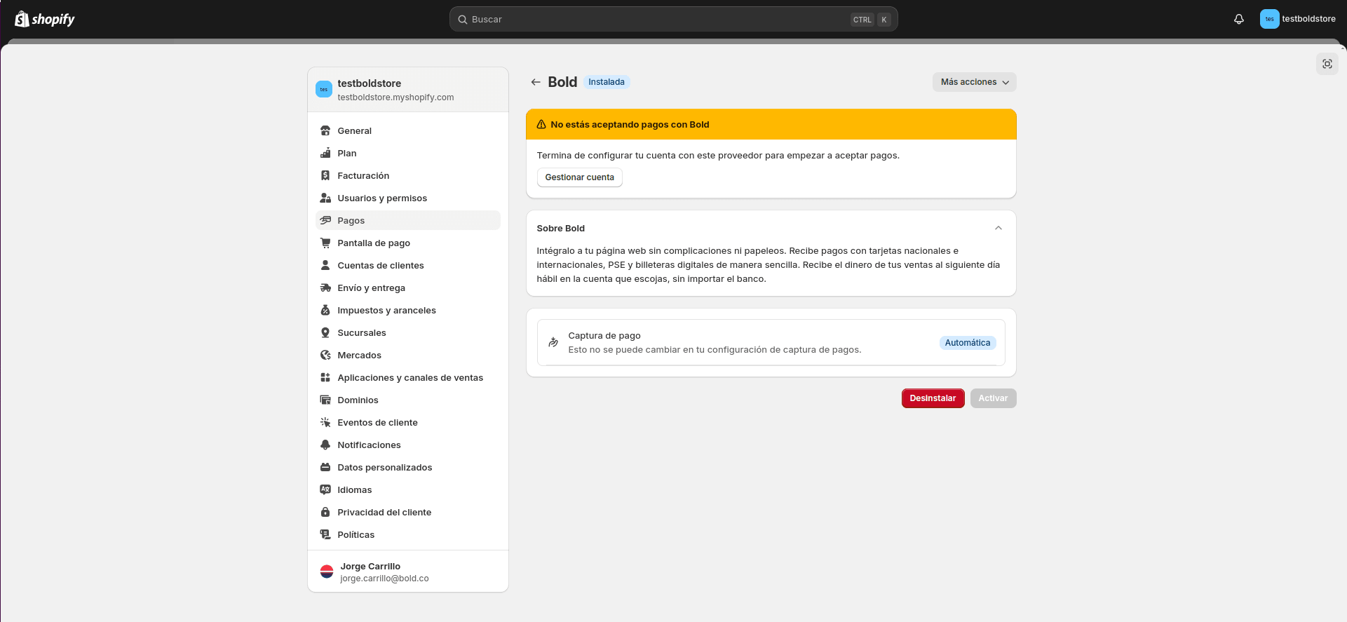Open Aplicaciones y canales de ventas
The width and height of the screenshot is (1347, 622).
pyautogui.click(x=408, y=377)
